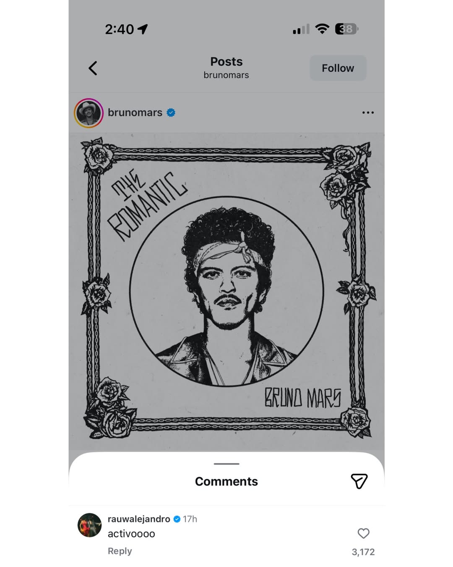Viewport: 453px width, 567px height.
Task: Tap the Wi-Fi status bar icon
Action: pyautogui.click(x=322, y=29)
